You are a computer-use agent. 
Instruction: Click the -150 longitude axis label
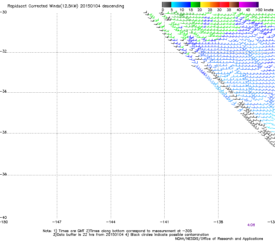[x=4, y=222]
